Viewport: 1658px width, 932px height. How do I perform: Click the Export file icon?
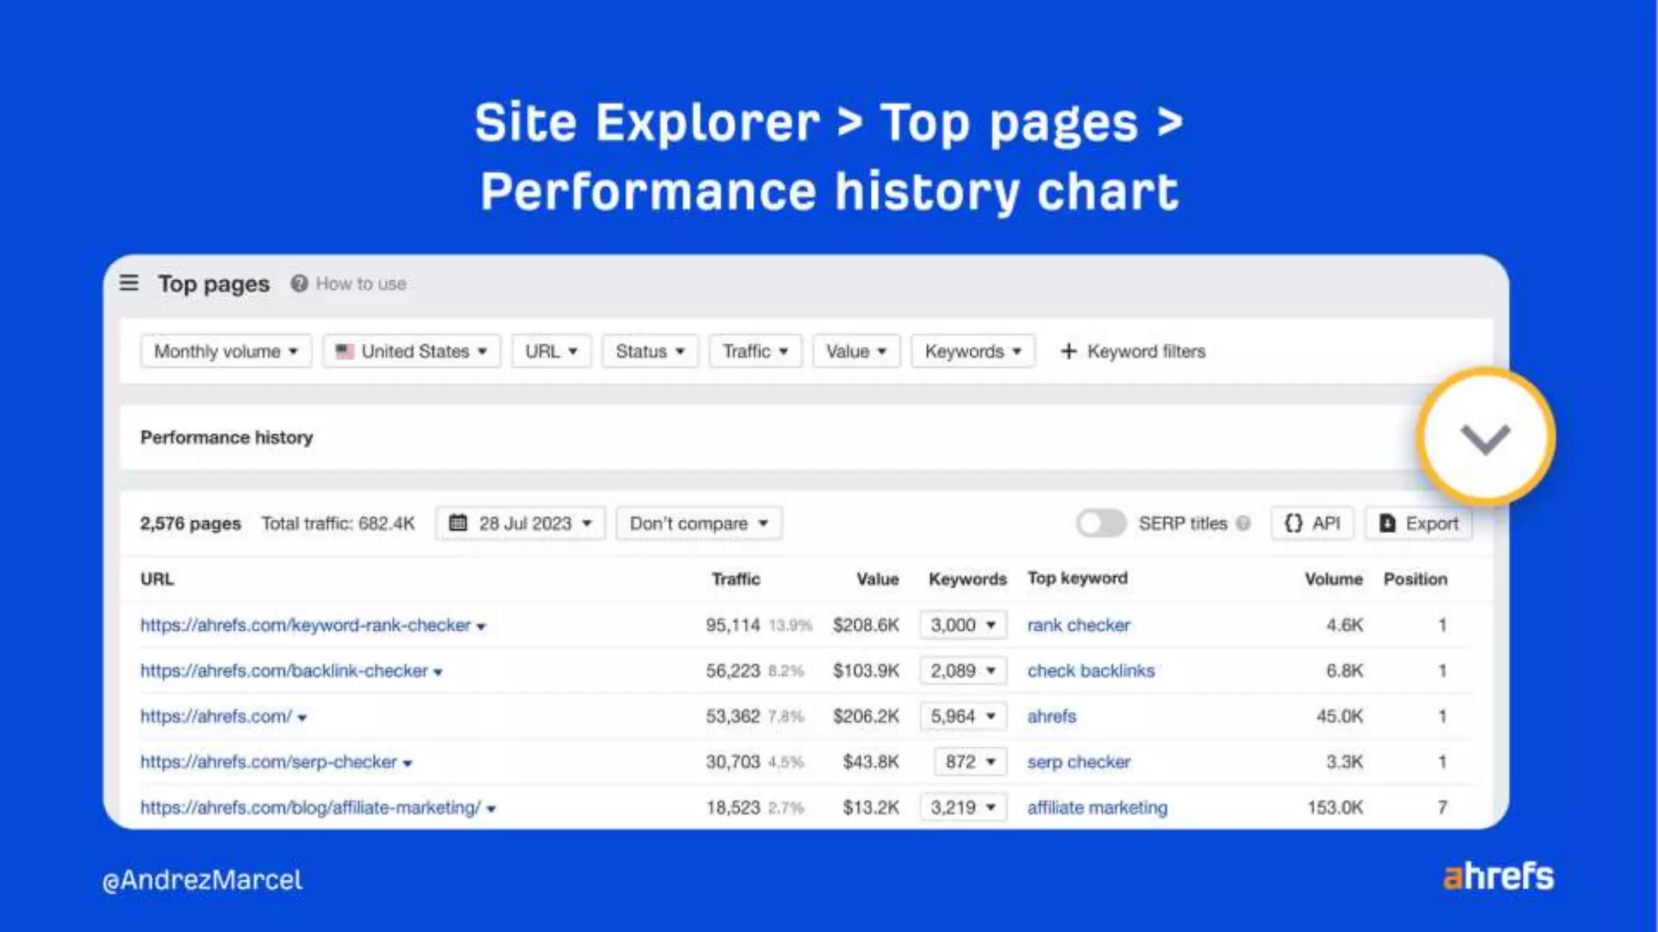(1388, 523)
